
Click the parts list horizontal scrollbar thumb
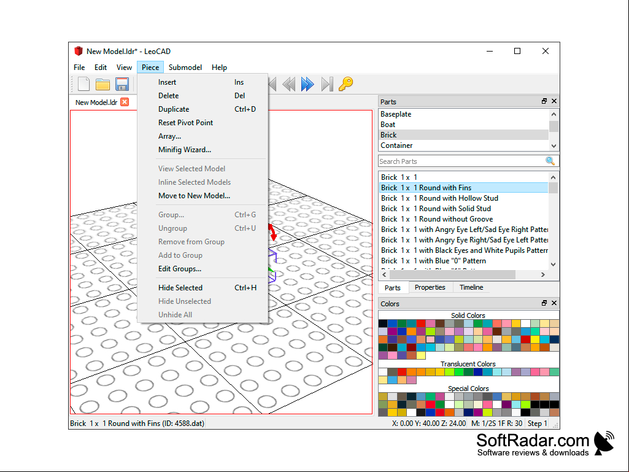(452, 274)
